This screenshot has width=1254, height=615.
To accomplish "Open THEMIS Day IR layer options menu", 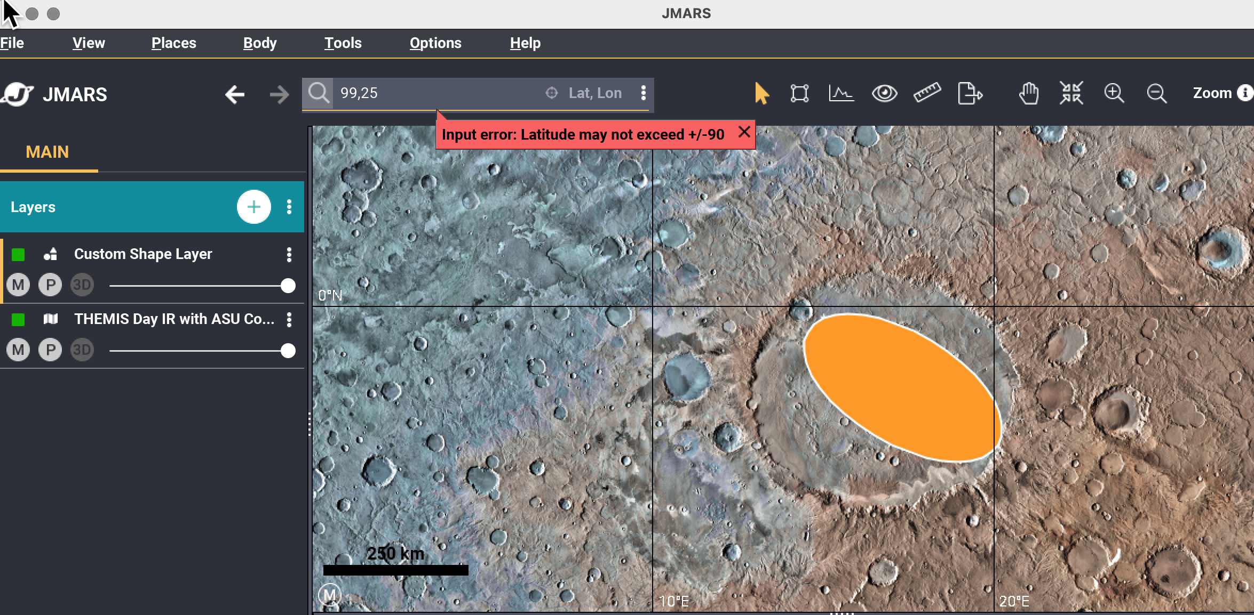I will tap(289, 320).
